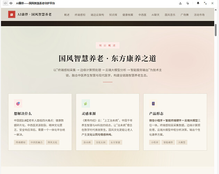Click the 中西医融合 tag
Image resolution: width=219 pixels, height=174 pixels.
(36, 142)
